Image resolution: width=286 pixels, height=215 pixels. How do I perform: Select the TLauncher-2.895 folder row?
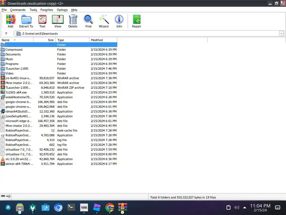[59, 69]
